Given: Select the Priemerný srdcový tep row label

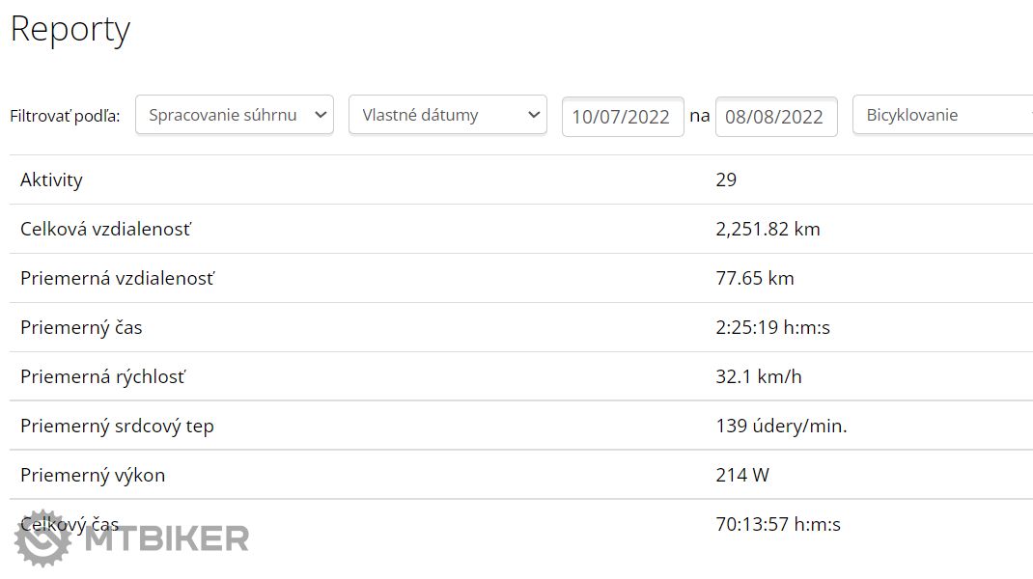Looking at the screenshot, I should point(117,426).
